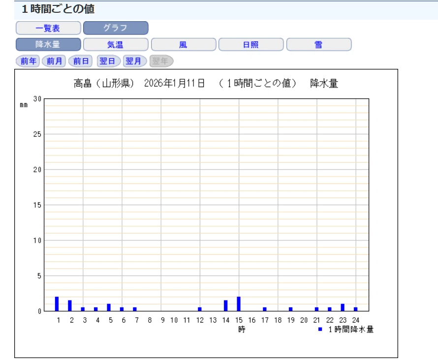Click the precipitation bar at hour 19
The width and height of the screenshot is (438, 363).
point(291,309)
